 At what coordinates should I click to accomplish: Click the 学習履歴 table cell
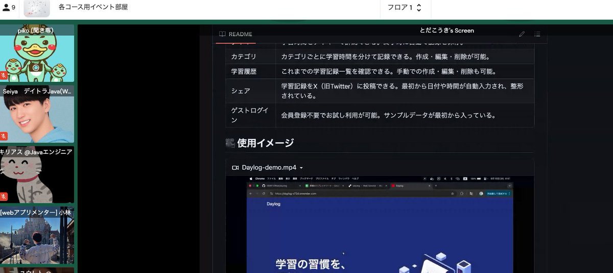tap(251, 71)
